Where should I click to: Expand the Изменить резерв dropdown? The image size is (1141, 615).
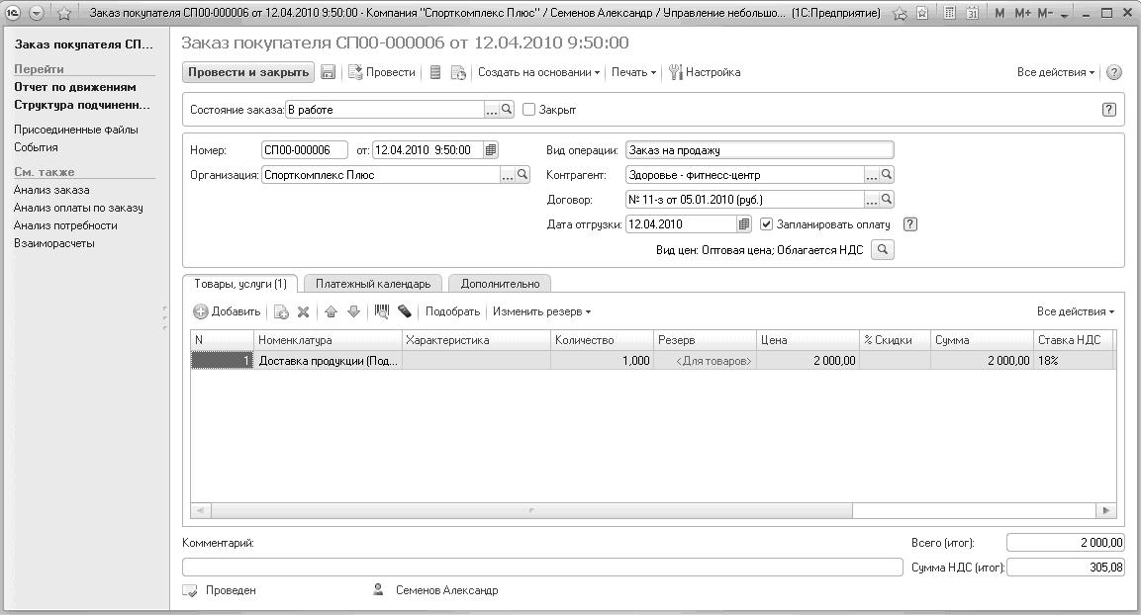(541, 311)
